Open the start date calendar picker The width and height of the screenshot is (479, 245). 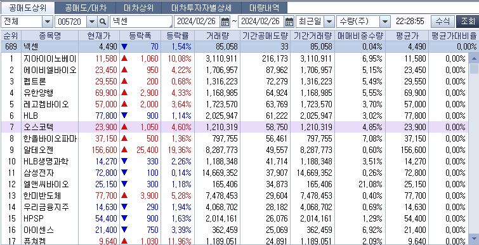[x=225, y=22]
